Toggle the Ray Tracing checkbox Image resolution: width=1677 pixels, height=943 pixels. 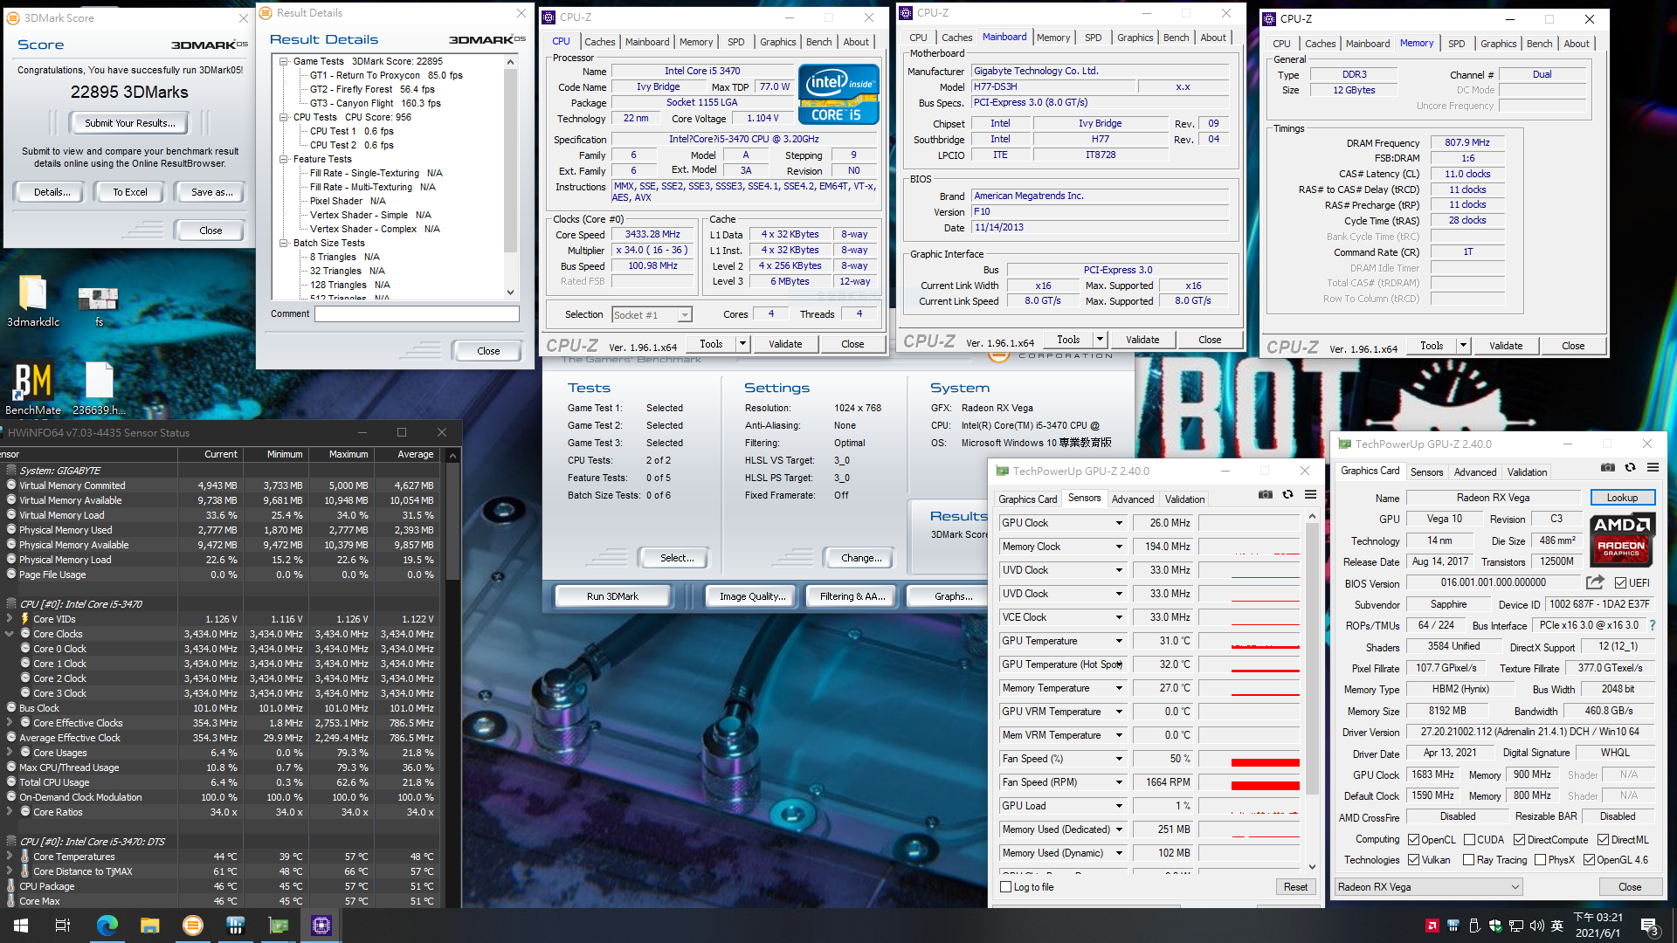pos(1469,859)
